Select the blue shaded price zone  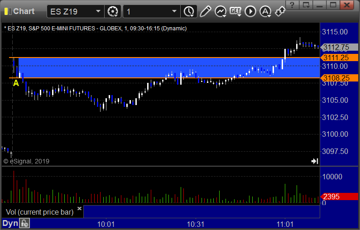point(169,68)
